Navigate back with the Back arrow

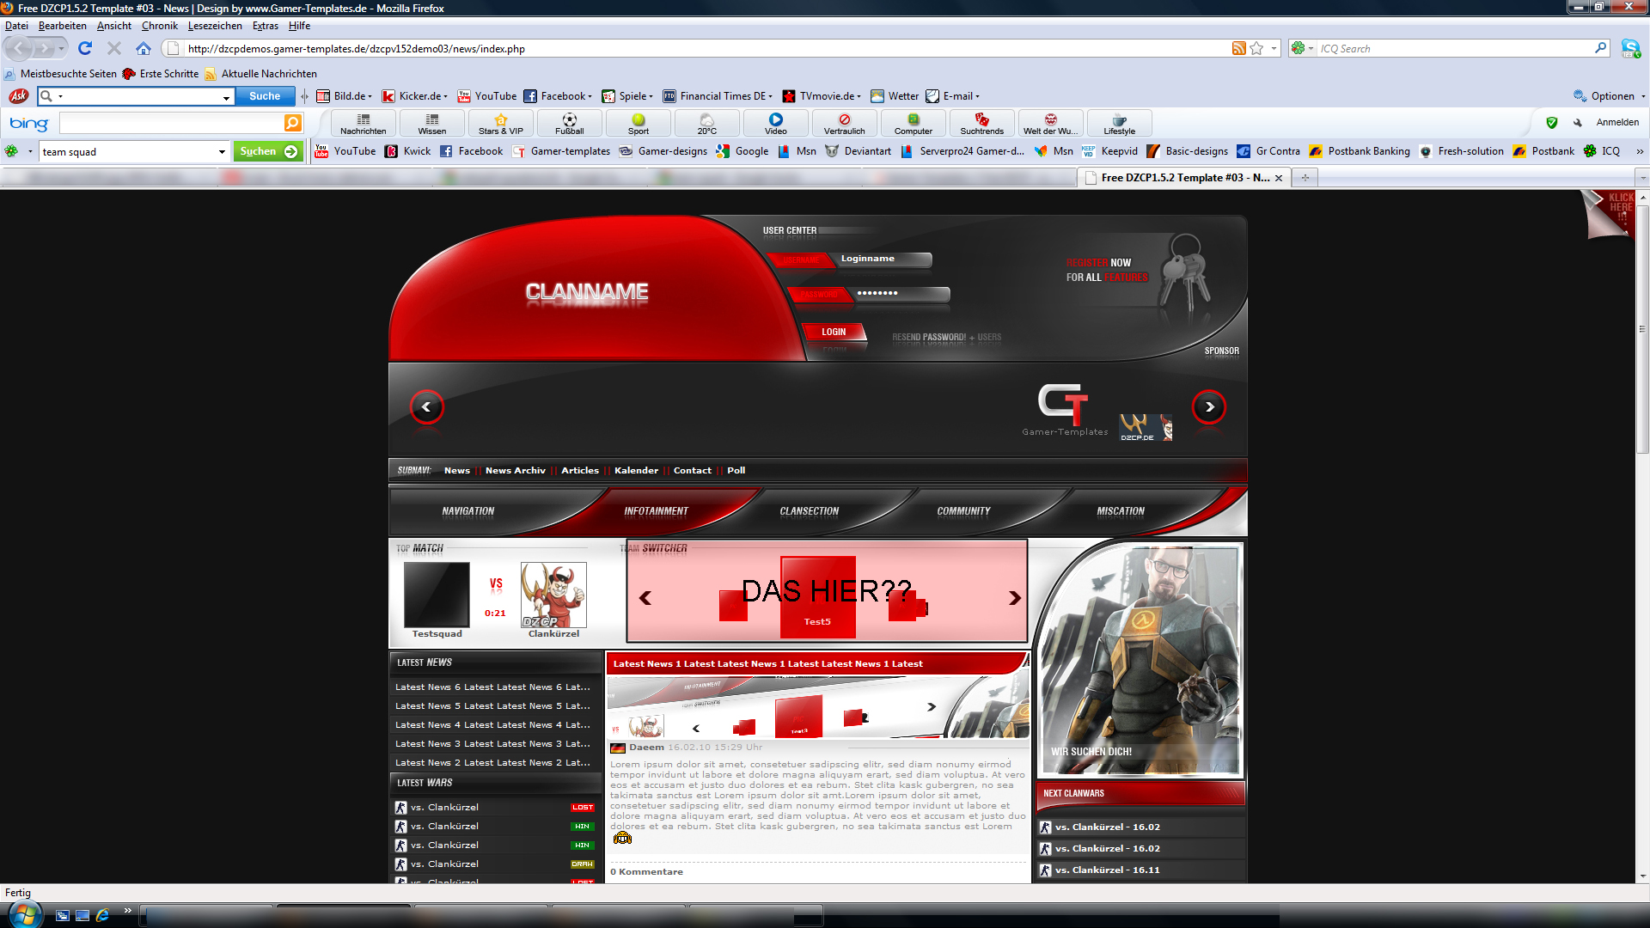(x=19, y=48)
